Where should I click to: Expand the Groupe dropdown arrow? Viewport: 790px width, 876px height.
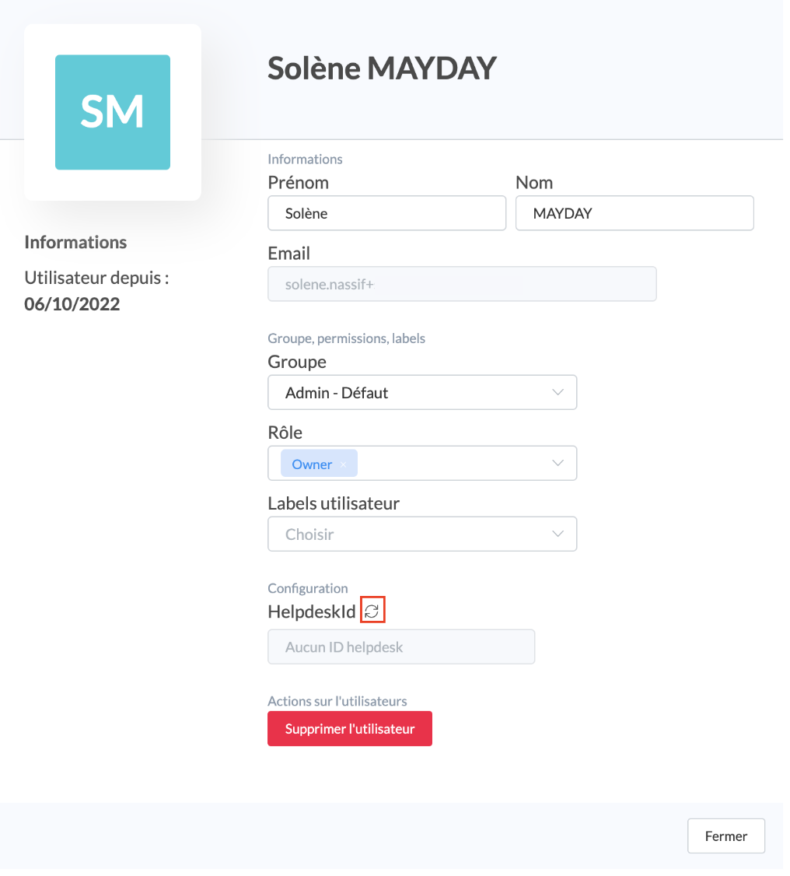[558, 392]
